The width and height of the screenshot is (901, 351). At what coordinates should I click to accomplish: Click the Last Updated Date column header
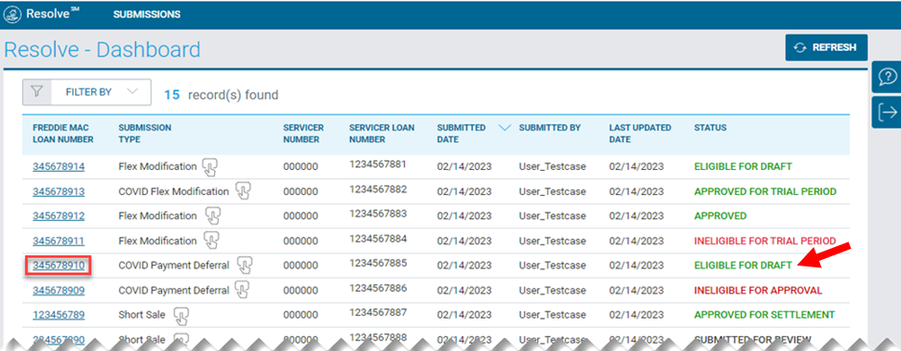tap(640, 133)
